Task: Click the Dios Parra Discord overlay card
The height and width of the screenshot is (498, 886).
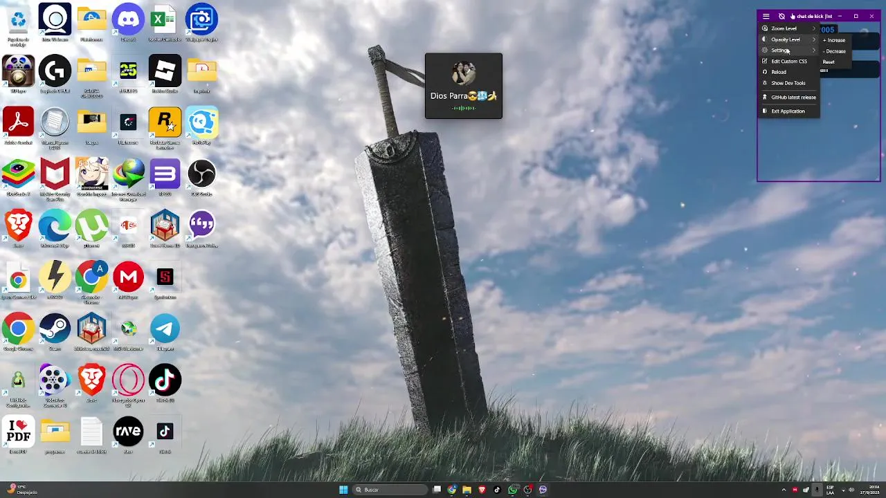Action: click(464, 86)
